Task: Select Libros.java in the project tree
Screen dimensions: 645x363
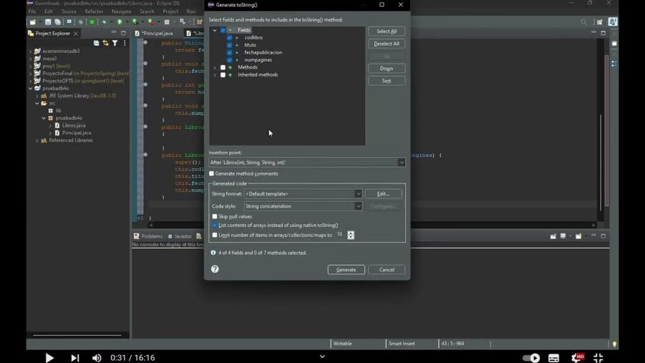Action: (73, 125)
